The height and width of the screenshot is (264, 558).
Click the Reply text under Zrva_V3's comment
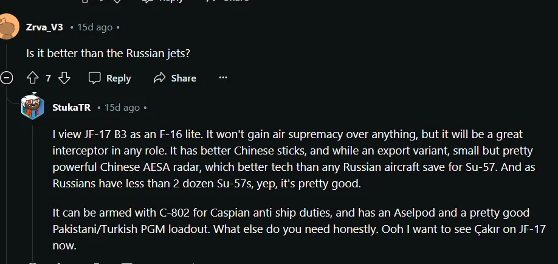point(119,78)
